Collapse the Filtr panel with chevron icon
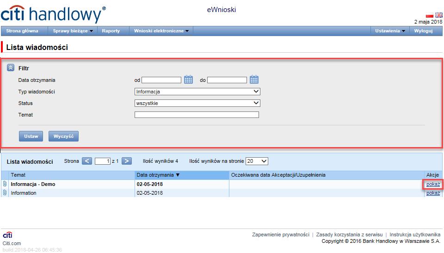This screenshot has width=444, height=253. [11, 68]
